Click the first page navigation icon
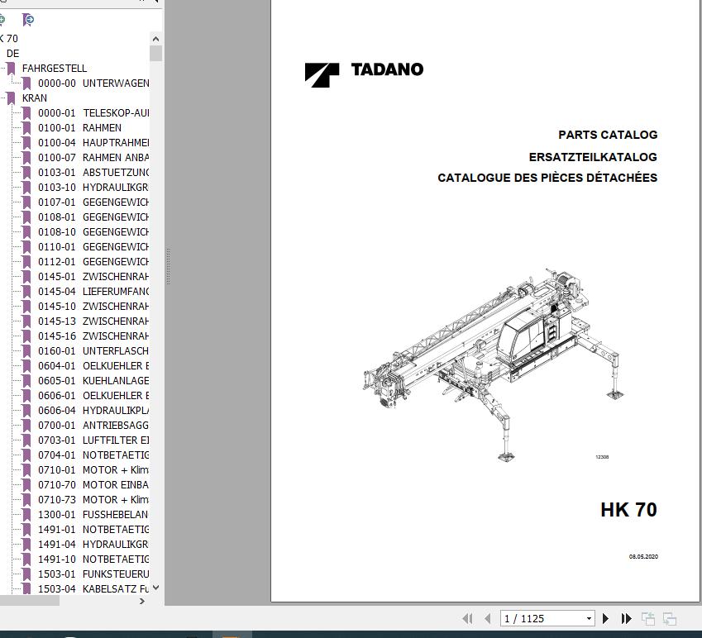Image resolution: width=702 pixels, height=638 pixels. [x=467, y=617]
